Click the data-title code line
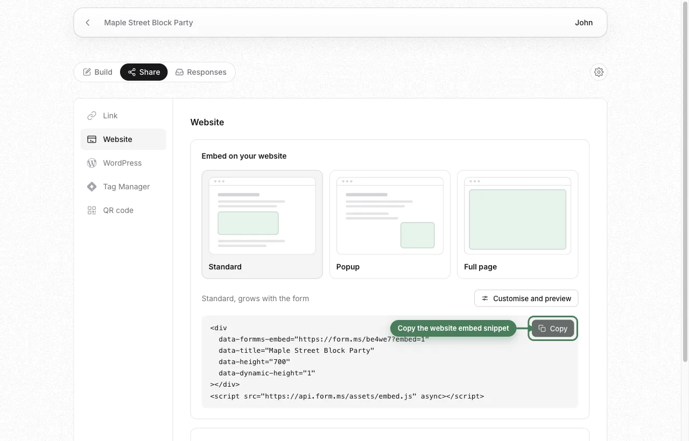The height and width of the screenshot is (441, 689). [x=297, y=351]
